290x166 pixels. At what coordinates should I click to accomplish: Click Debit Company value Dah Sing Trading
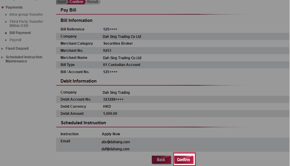[x=116, y=92]
